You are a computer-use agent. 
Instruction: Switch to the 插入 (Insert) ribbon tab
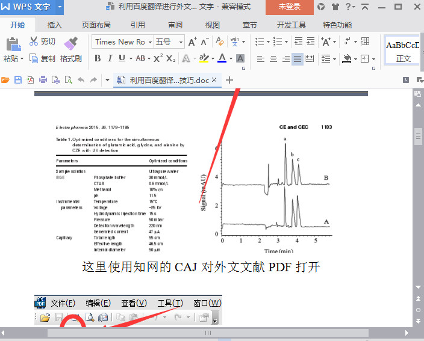click(x=55, y=25)
